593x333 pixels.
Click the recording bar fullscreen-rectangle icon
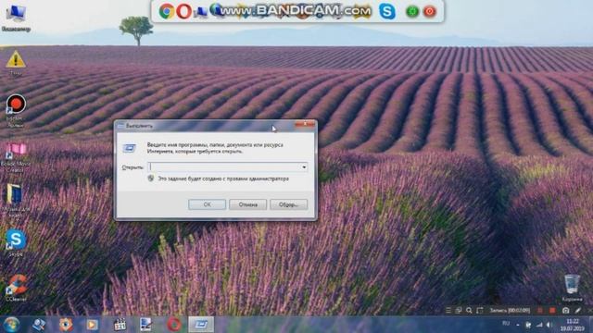480,311
